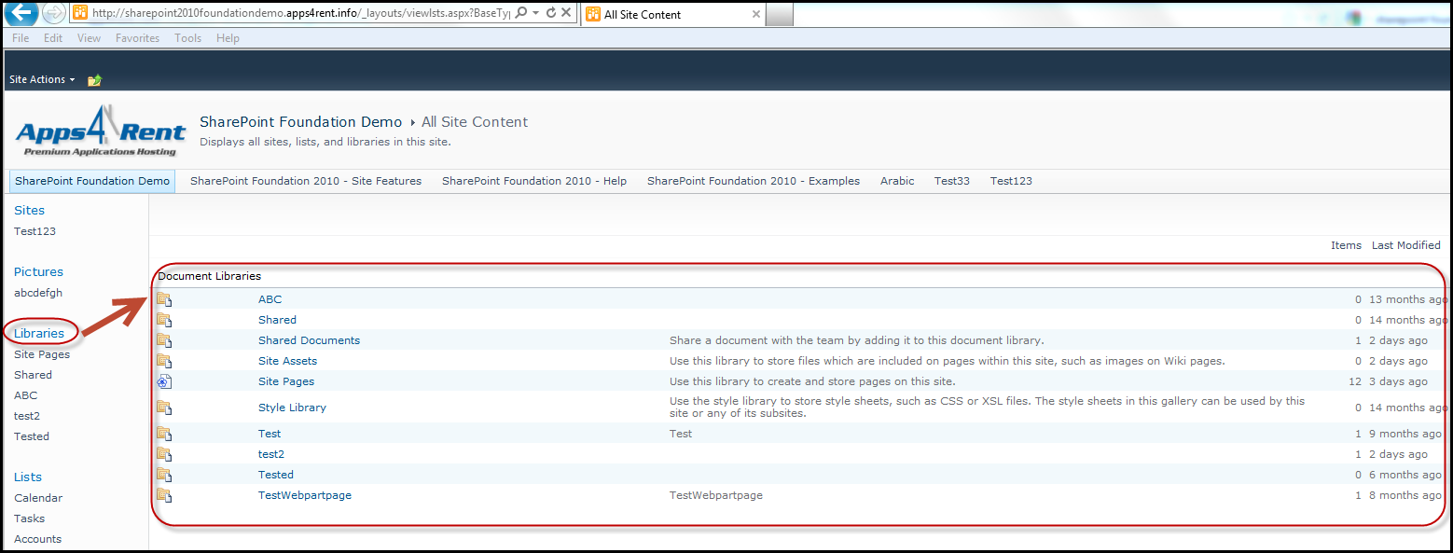1453x553 pixels.
Task: Open SharePoint Foundation 2010 - Site Features tab
Action: tap(306, 181)
